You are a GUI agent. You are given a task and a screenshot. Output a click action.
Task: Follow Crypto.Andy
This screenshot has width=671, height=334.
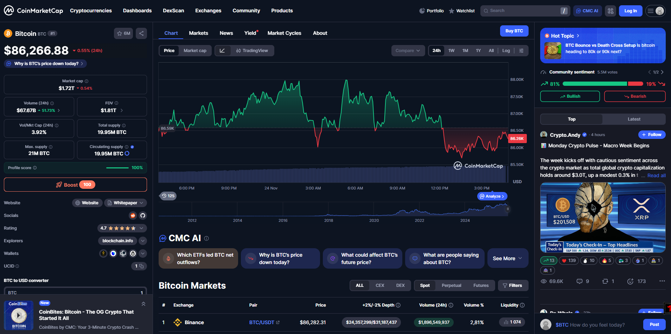coord(652,135)
